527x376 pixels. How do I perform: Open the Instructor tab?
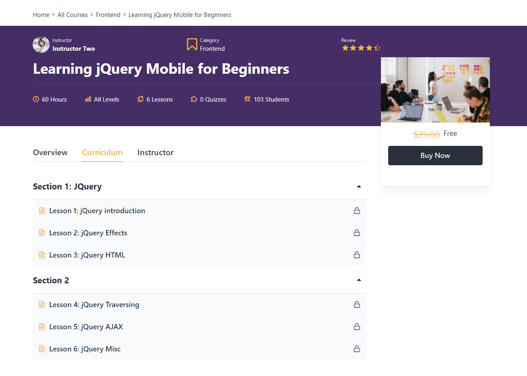click(155, 152)
